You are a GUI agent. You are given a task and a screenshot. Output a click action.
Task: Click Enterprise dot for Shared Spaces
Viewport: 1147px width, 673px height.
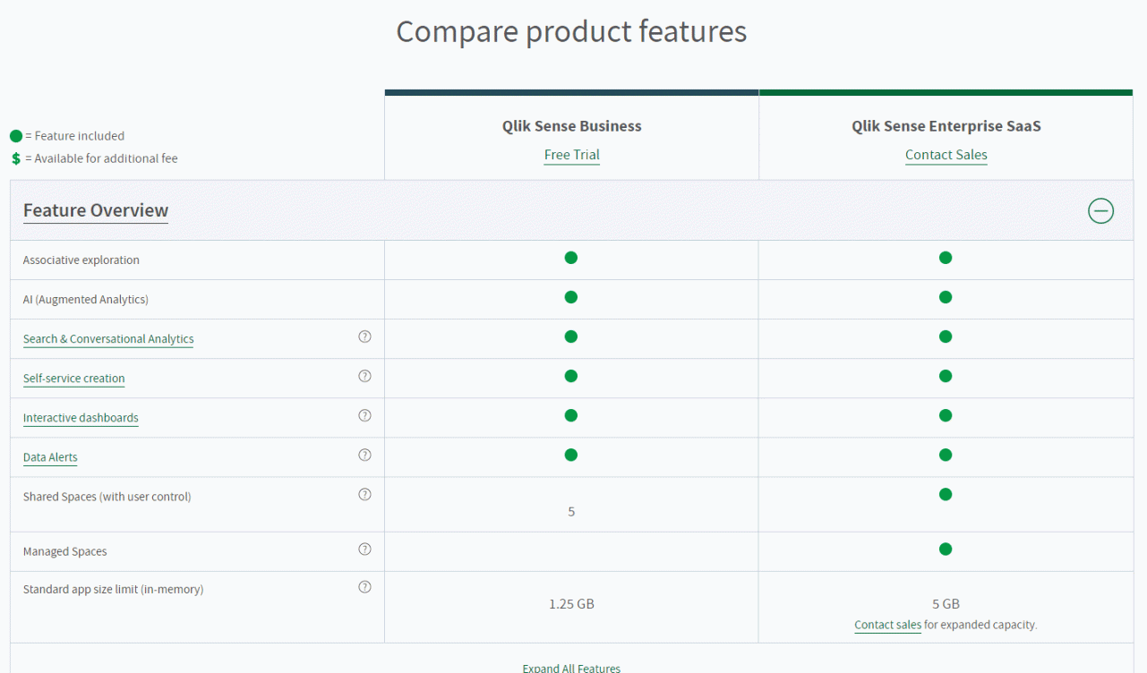(946, 494)
